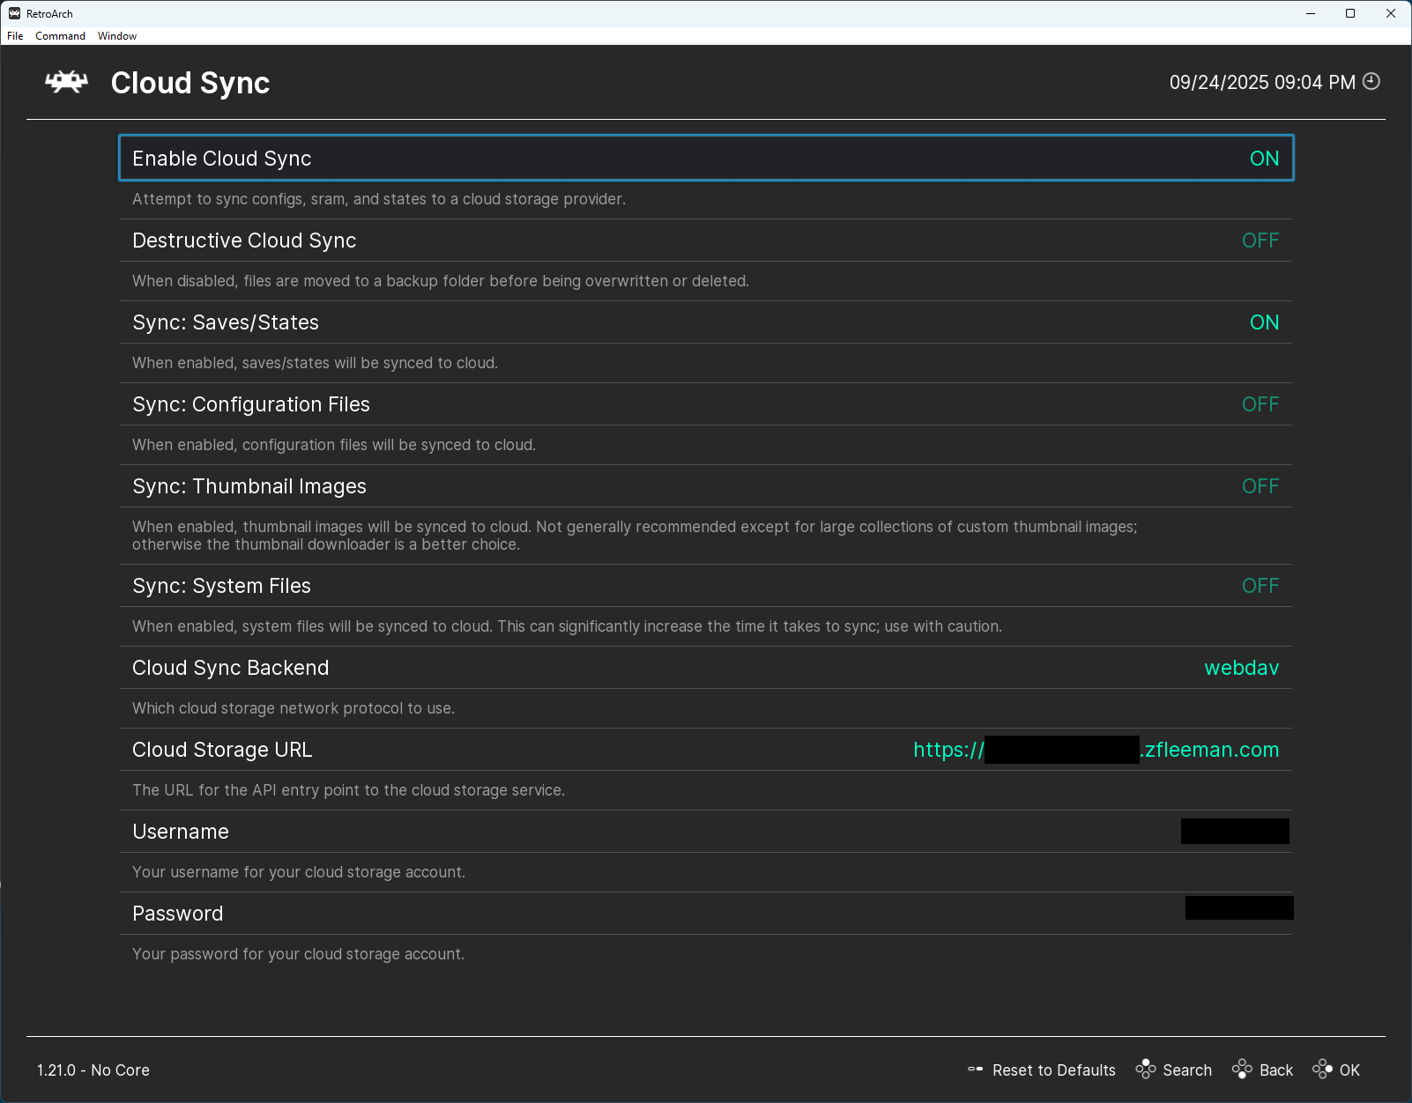Select the Sync: System Files row label
Screen dimensions: 1412x1103
click(221, 586)
